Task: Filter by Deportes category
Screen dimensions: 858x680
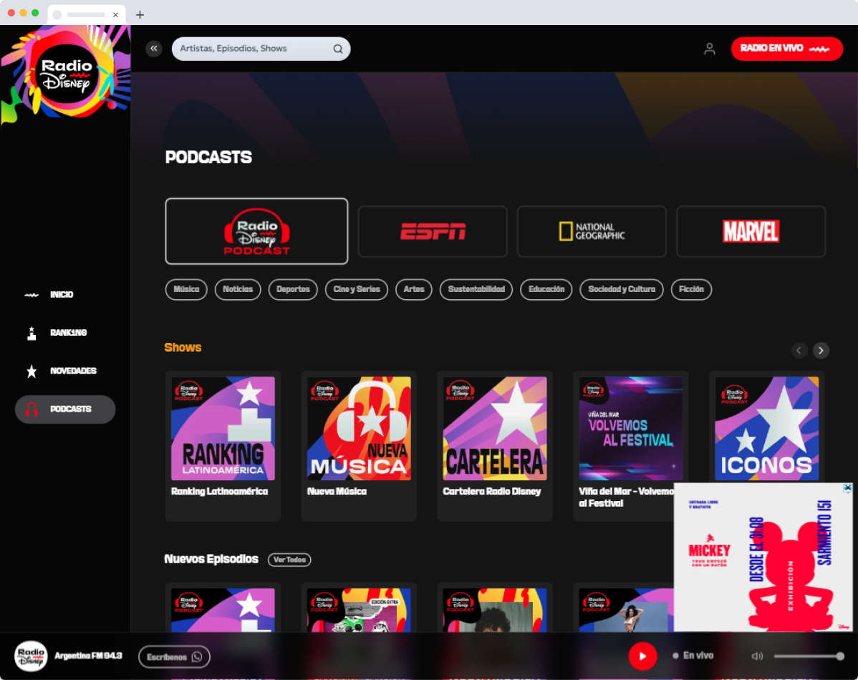Action: point(293,289)
